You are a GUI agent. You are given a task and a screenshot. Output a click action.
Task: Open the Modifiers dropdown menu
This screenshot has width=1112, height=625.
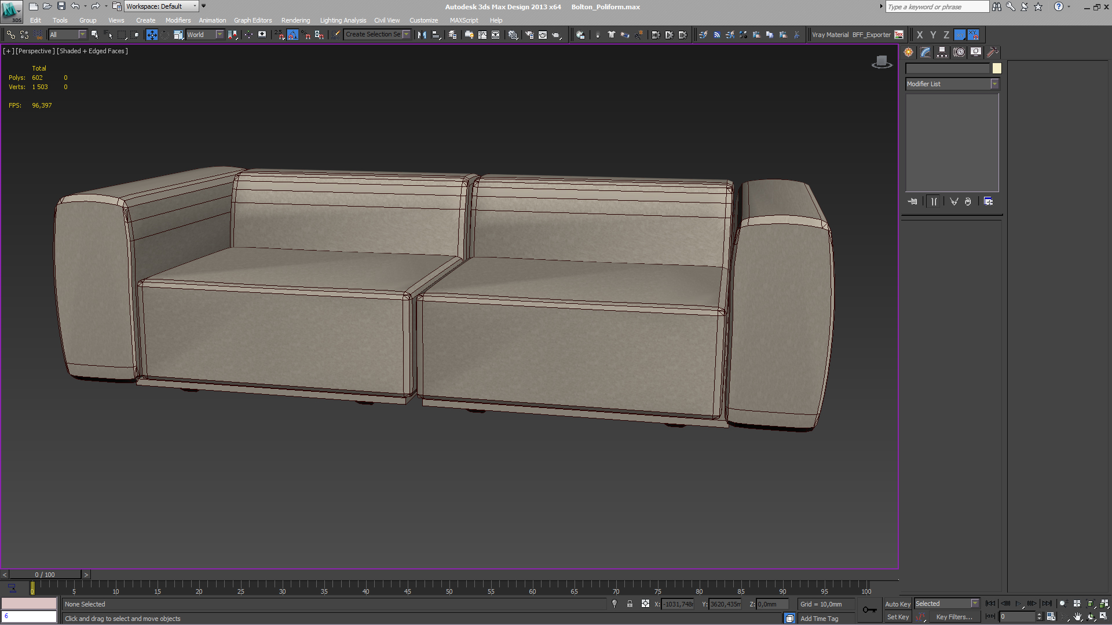178,20
